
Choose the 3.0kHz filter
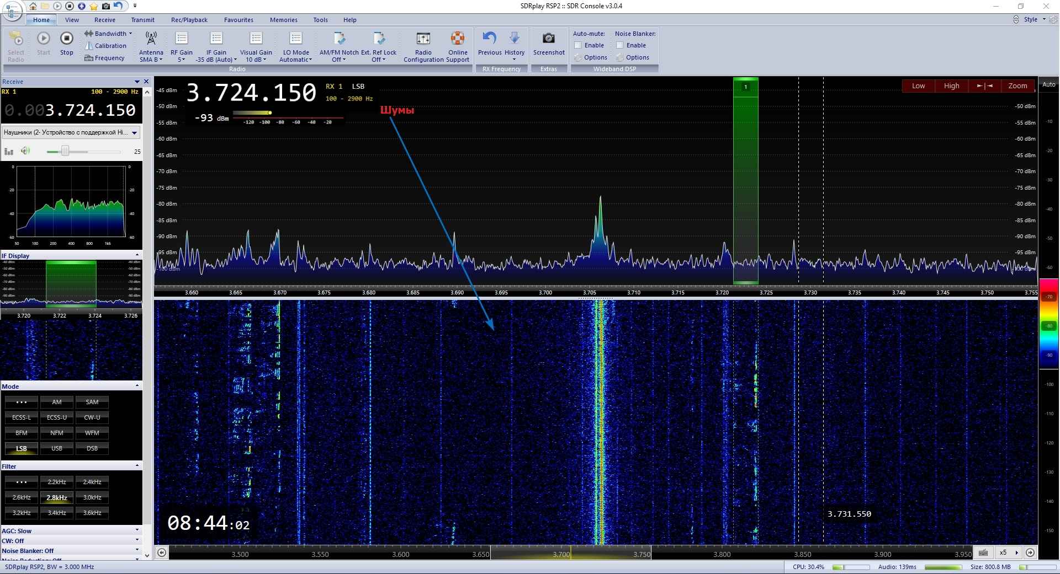point(92,497)
